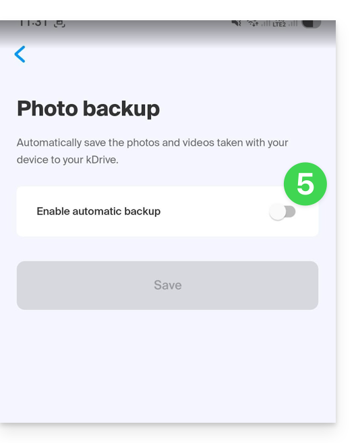This screenshot has height=443, width=356.
Task: Tap the second SIM signal bars icon
Action: (293, 23)
